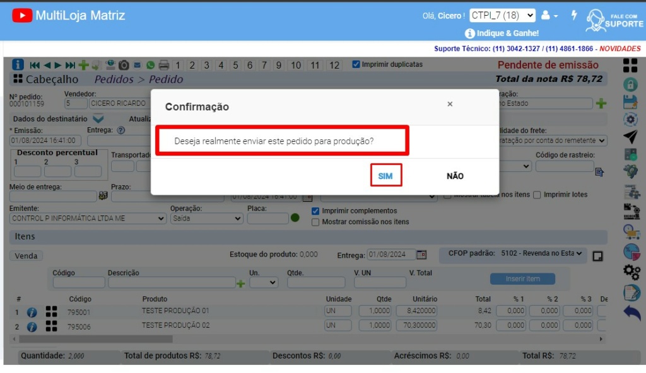Screen dimensions: 646x373
Task: Click the paper plane send icon in right sidebar
Action: [631, 137]
